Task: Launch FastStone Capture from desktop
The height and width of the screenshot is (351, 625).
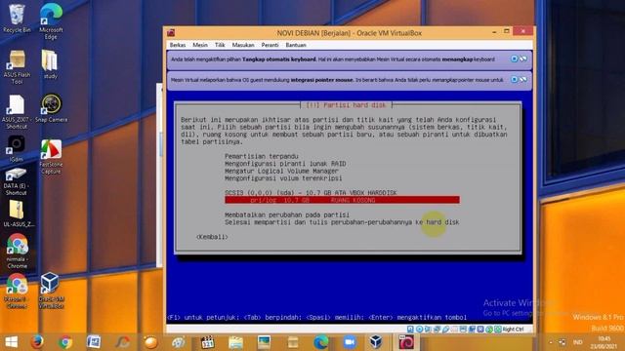Action: pyautogui.click(x=51, y=156)
